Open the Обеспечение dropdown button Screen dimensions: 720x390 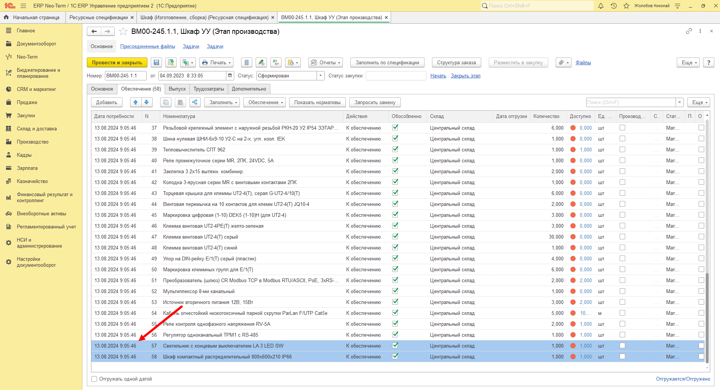point(264,102)
